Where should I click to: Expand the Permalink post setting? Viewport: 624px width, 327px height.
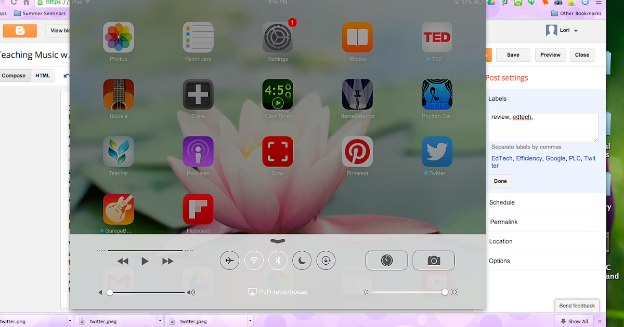click(503, 222)
